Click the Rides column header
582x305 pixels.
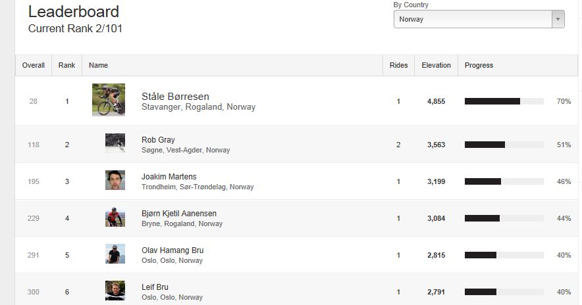pos(398,65)
